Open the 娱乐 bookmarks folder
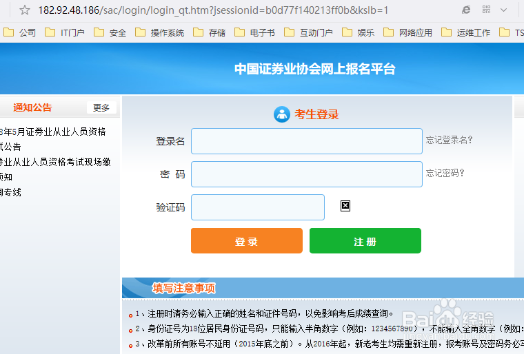This screenshot has height=354, width=524. click(358, 32)
